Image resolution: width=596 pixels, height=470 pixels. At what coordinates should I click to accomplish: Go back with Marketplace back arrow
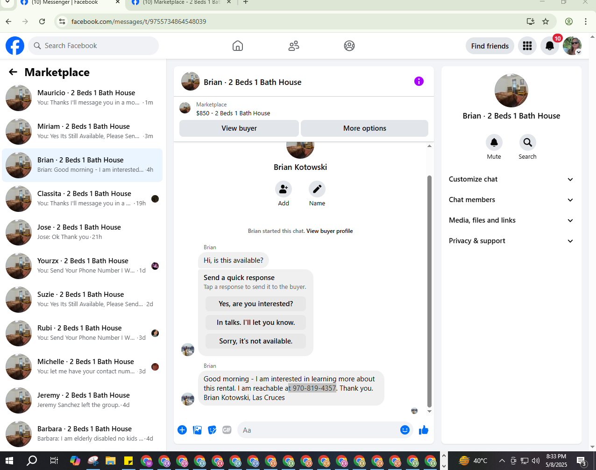coord(13,72)
